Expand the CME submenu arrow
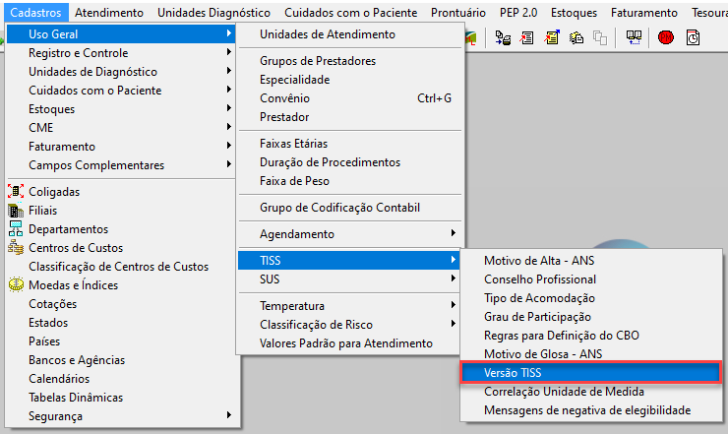728x434 pixels. pos(229,126)
